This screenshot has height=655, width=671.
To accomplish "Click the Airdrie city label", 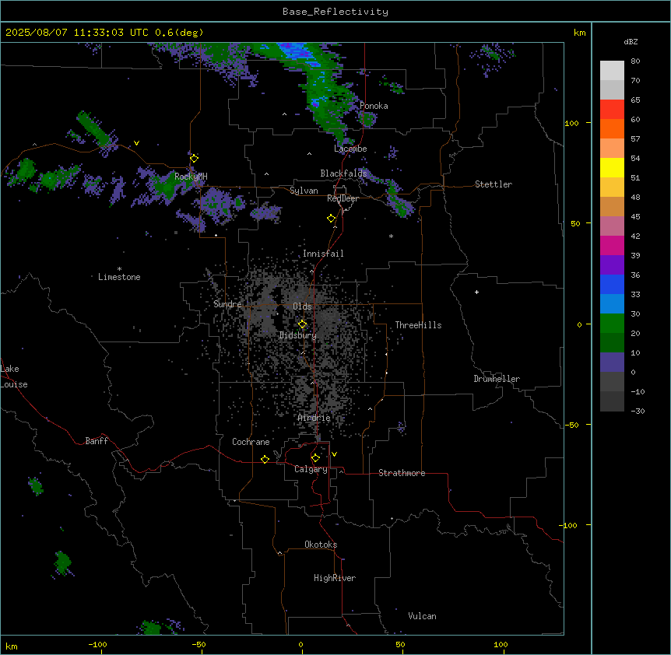I will pyautogui.click(x=314, y=418).
